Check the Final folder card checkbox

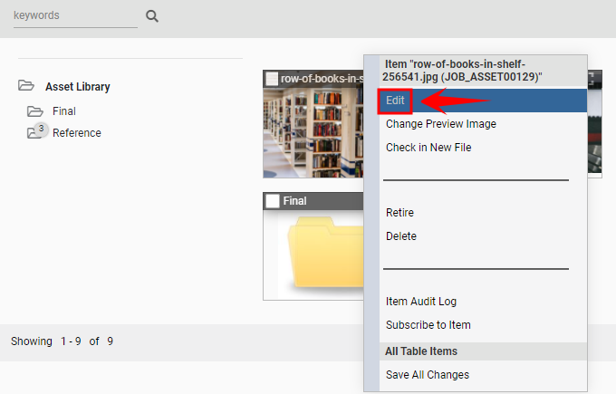point(273,201)
